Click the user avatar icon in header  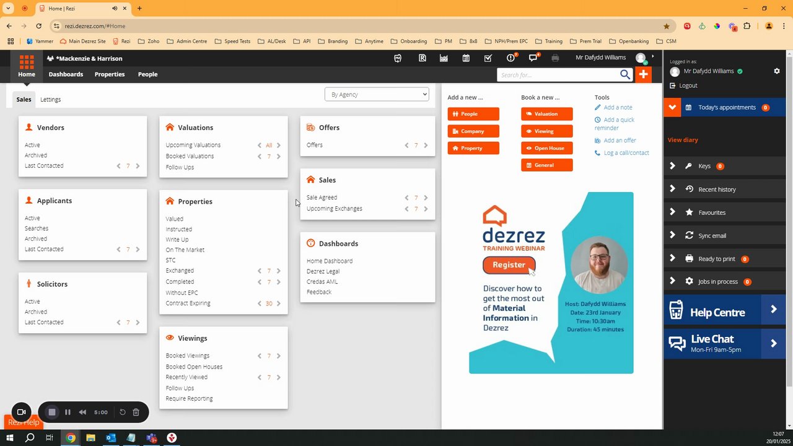(x=641, y=58)
